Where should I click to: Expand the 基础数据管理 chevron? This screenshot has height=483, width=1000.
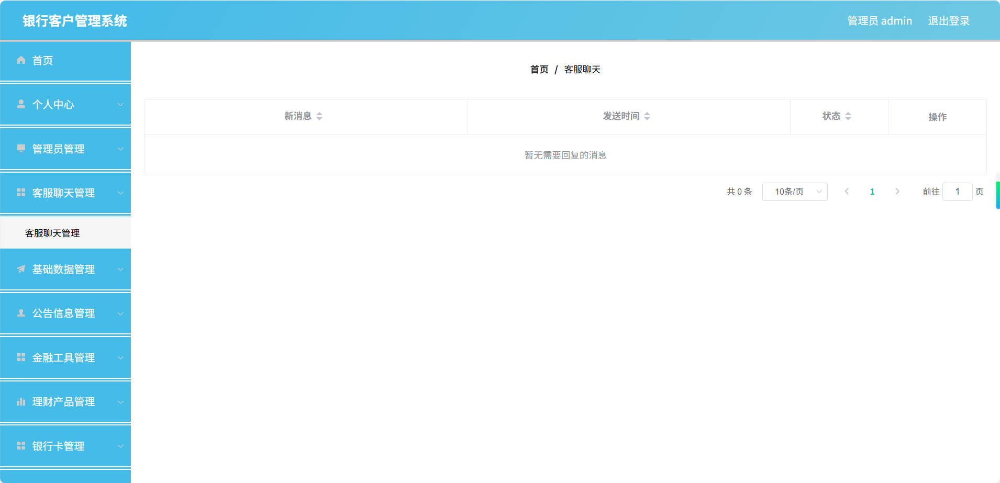(x=120, y=269)
